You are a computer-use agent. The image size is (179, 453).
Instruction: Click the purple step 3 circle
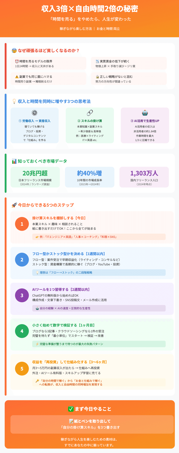(x=22, y=295)
